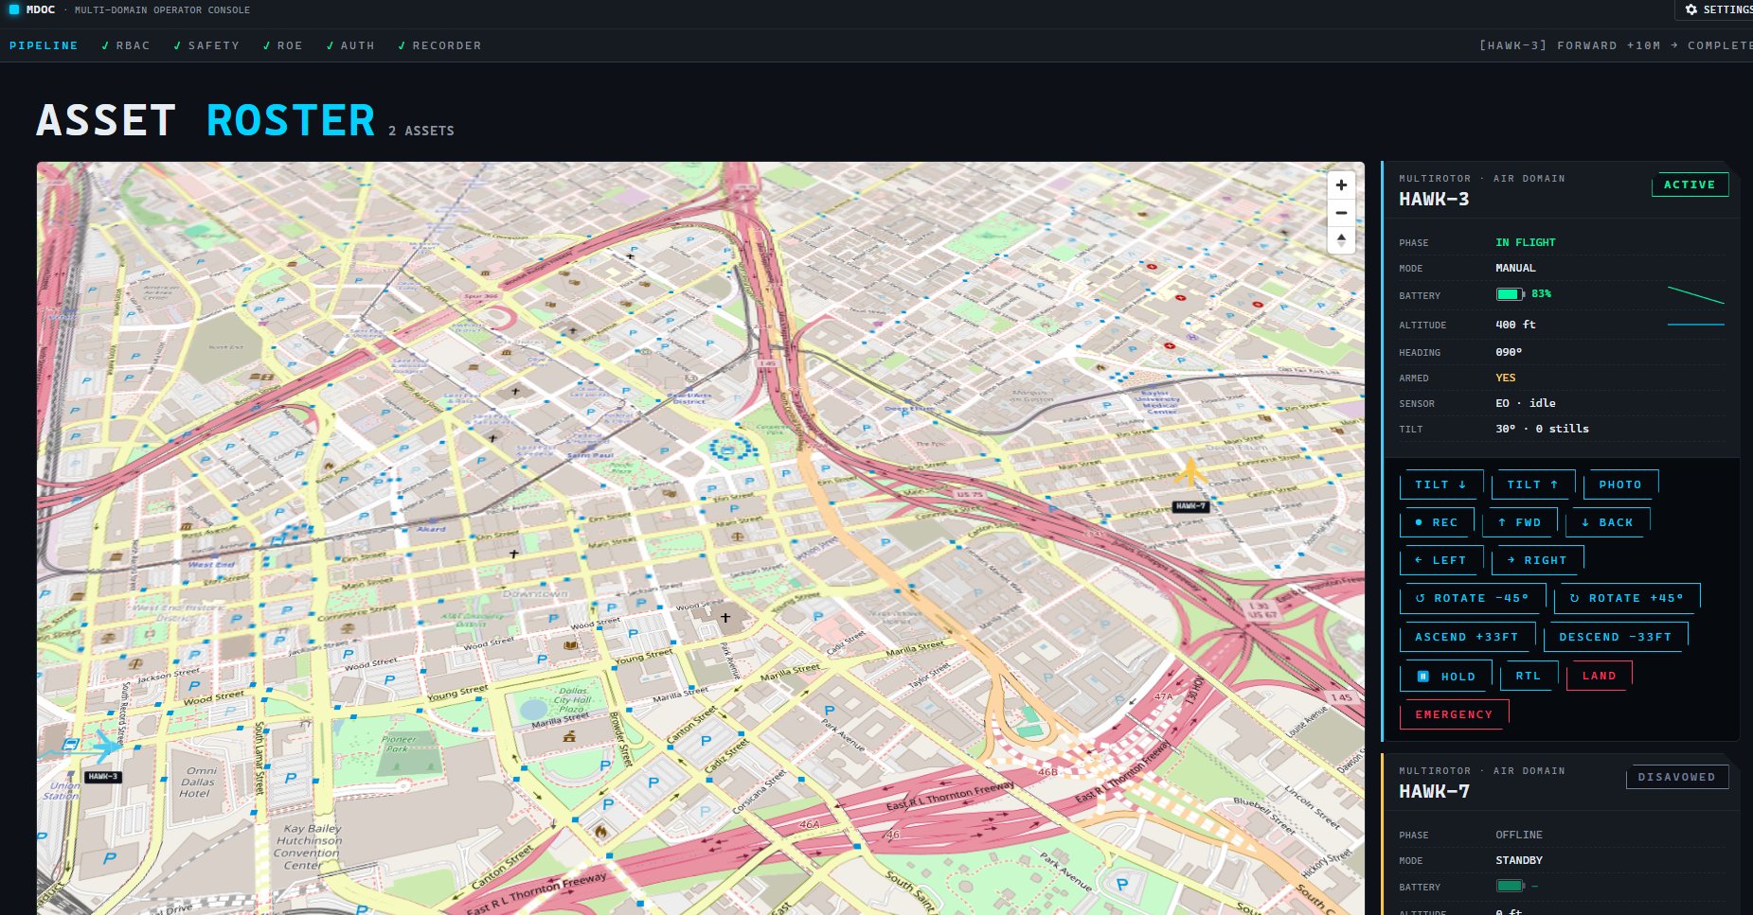
Task: Activate EMERGENCY button
Action: click(1454, 714)
